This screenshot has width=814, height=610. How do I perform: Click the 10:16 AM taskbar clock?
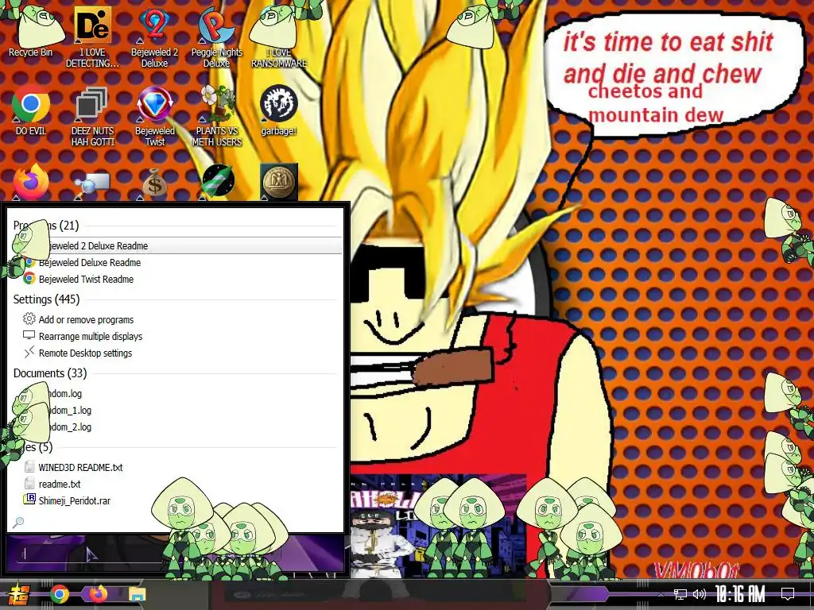pyautogui.click(x=740, y=594)
